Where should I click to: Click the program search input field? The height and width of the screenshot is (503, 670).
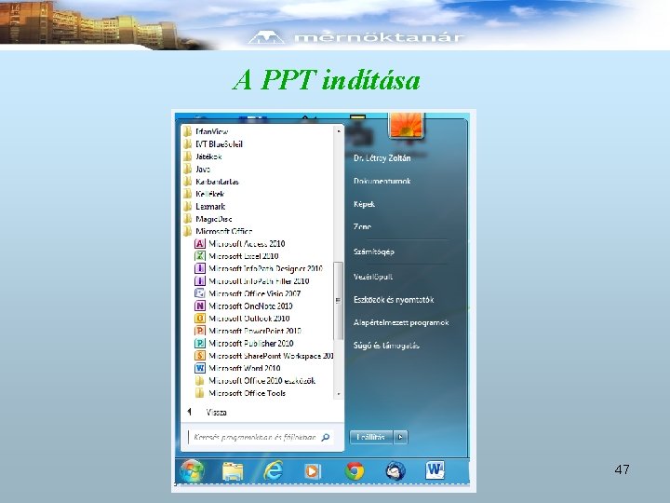point(260,437)
